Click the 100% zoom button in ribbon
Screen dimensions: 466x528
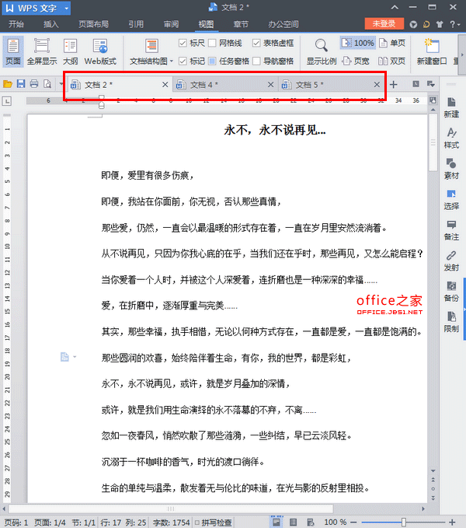tap(358, 44)
